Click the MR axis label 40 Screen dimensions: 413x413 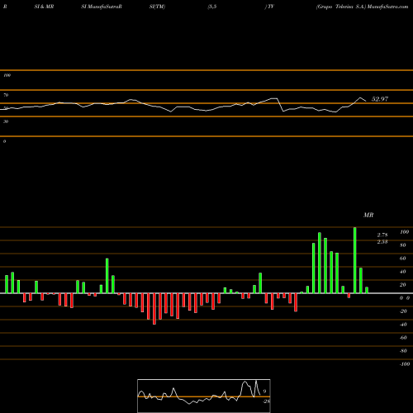(x=403, y=272)
